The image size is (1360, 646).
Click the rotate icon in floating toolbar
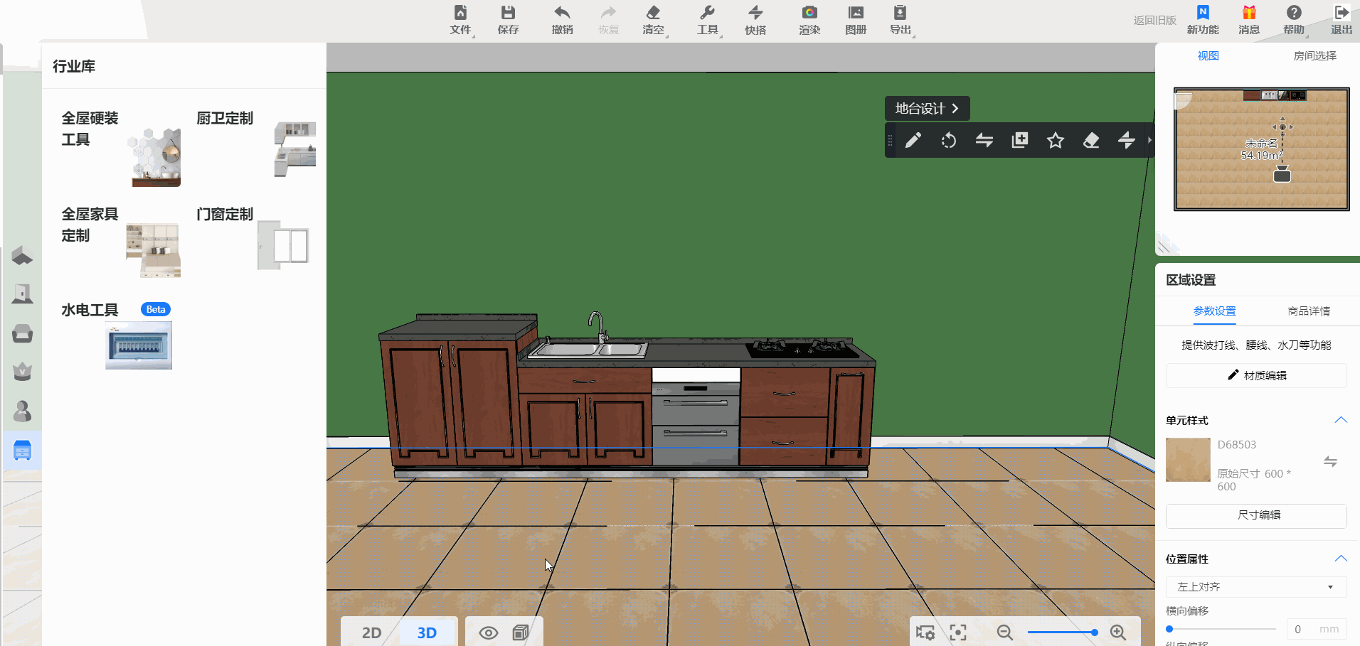(949, 141)
